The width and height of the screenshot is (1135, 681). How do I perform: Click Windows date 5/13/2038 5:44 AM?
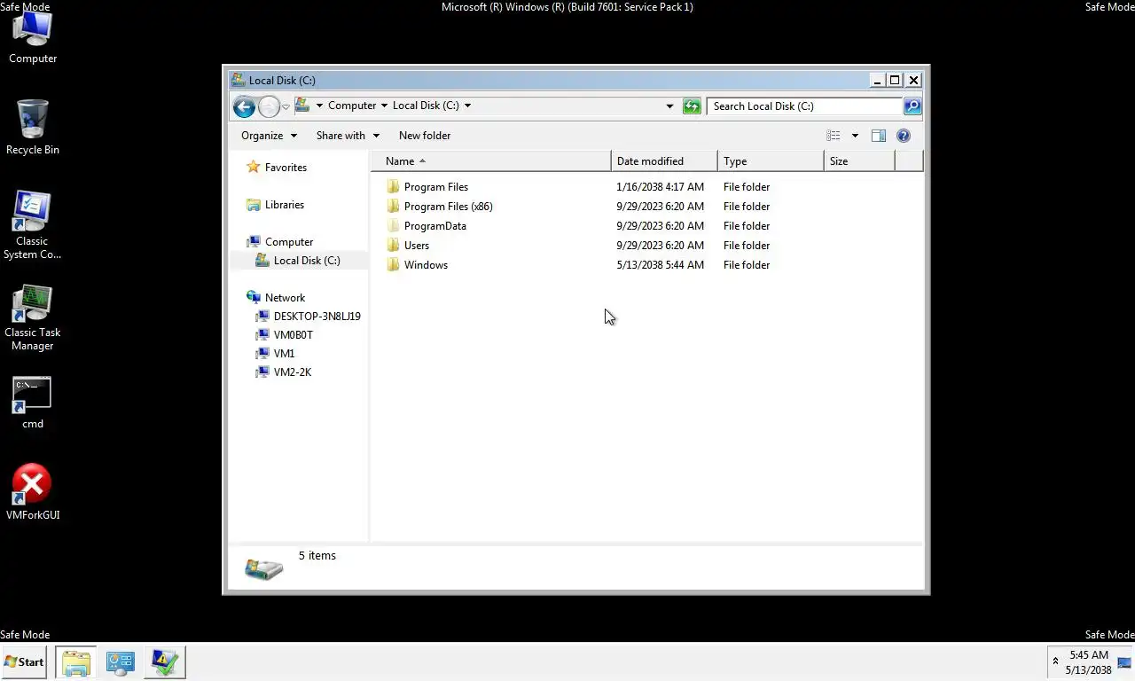click(661, 265)
